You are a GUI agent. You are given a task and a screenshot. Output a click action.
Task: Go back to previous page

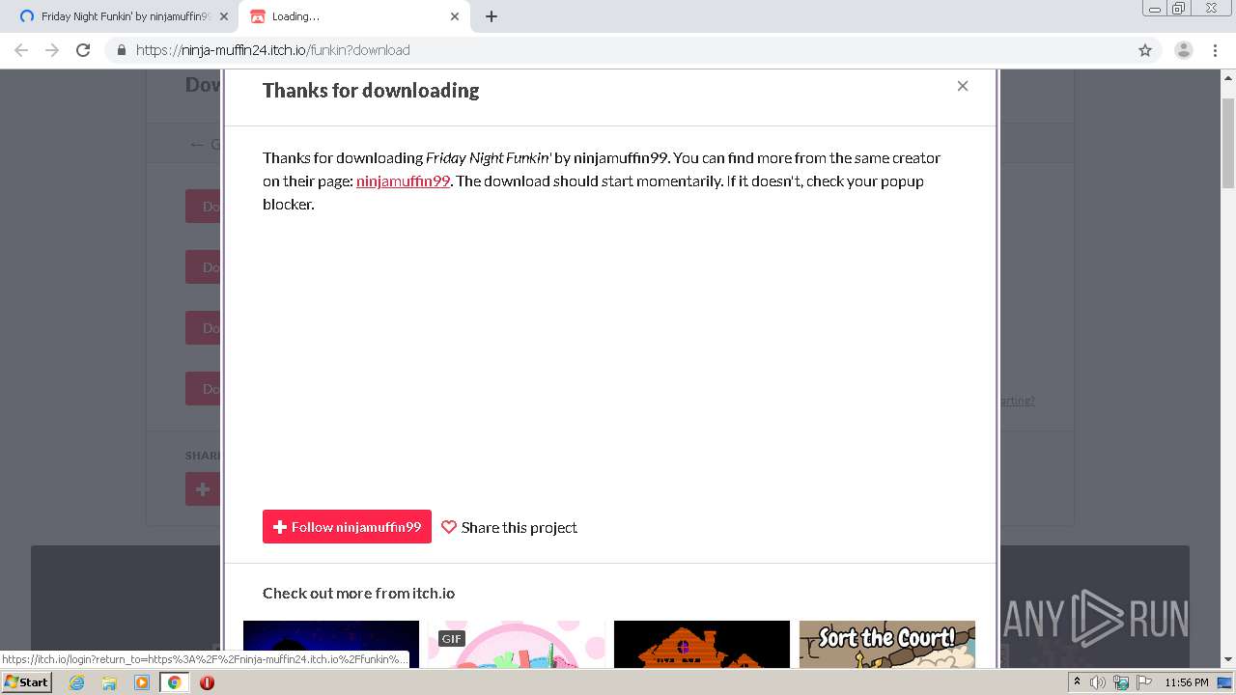point(21,50)
